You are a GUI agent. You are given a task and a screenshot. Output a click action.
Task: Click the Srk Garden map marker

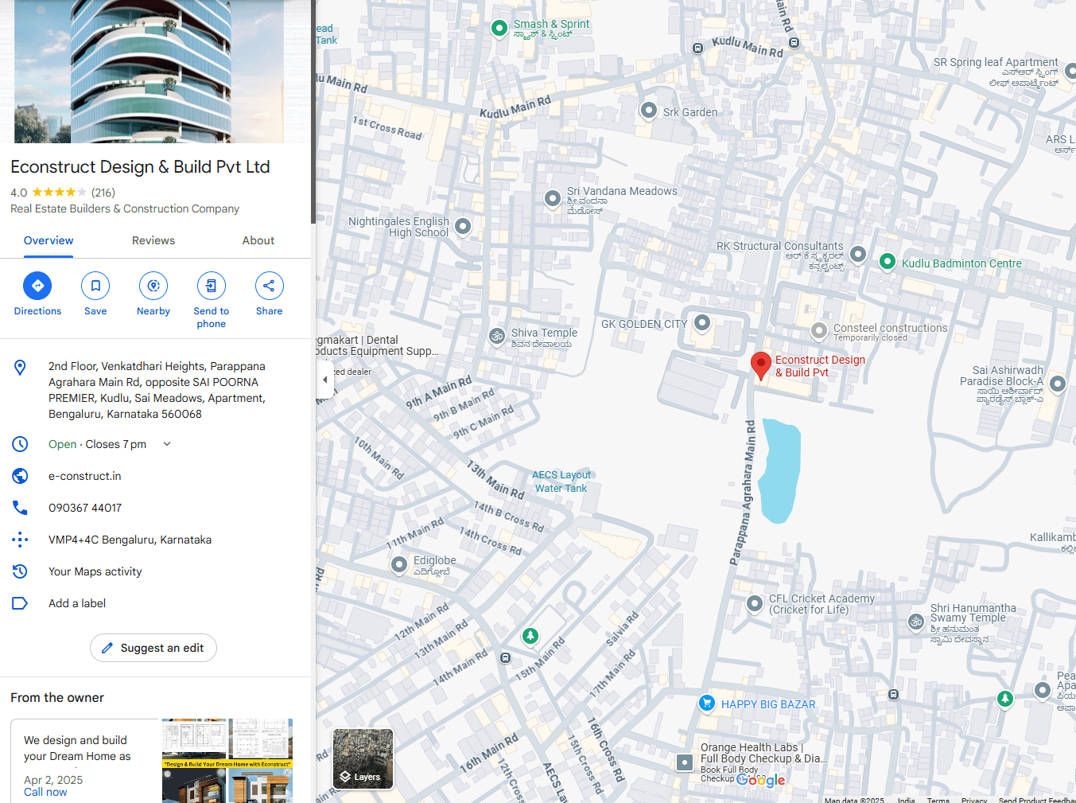[x=649, y=111]
